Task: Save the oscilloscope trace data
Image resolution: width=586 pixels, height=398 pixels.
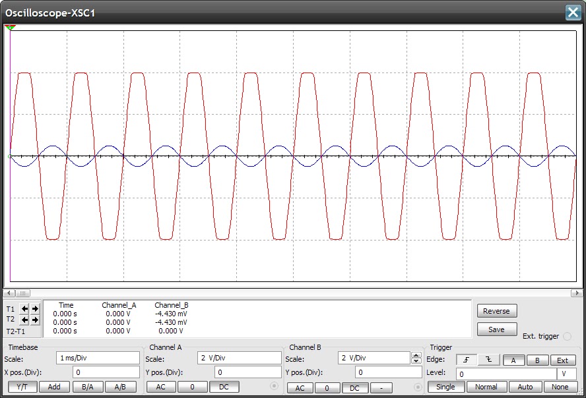Action: (496, 329)
